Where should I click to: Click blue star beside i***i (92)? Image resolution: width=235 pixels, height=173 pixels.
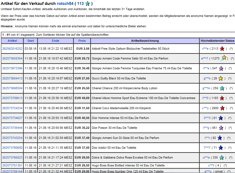(x=220, y=138)
